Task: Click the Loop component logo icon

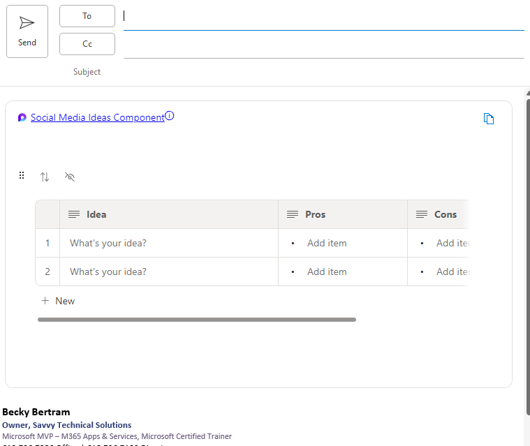Action: tap(22, 118)
